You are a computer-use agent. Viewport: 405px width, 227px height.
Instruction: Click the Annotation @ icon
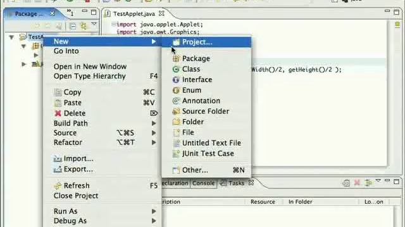tap(176, 101)
